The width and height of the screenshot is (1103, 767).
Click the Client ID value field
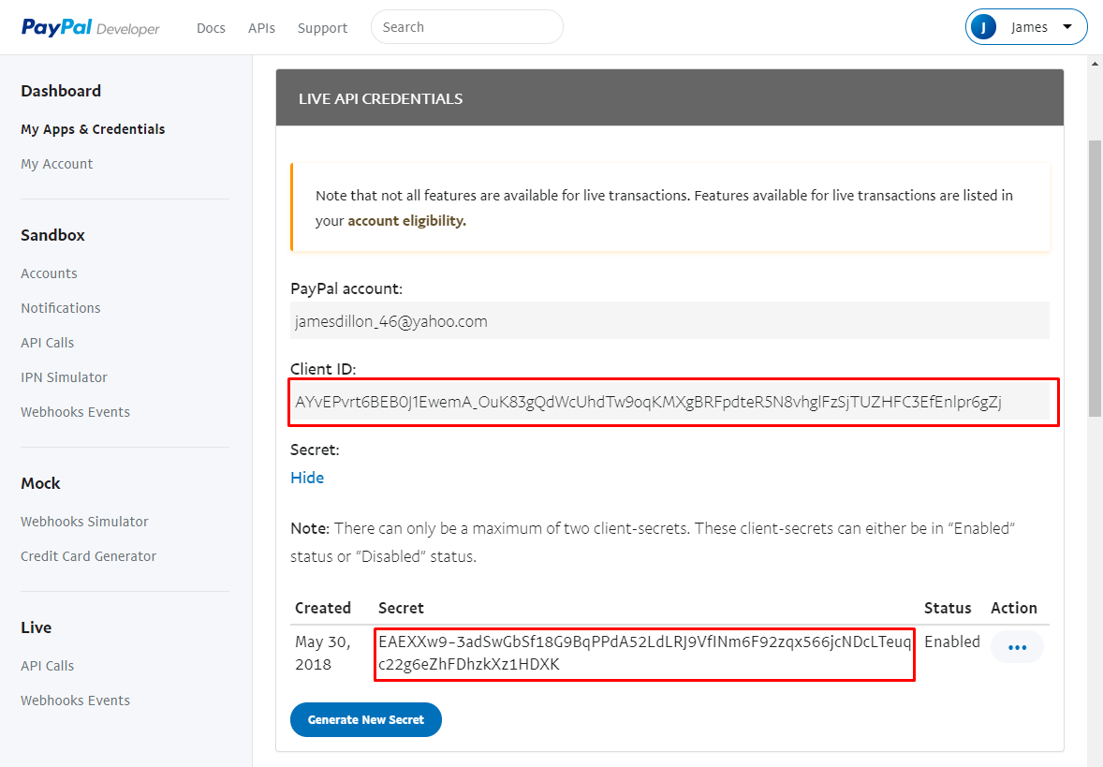pos(669,402)
